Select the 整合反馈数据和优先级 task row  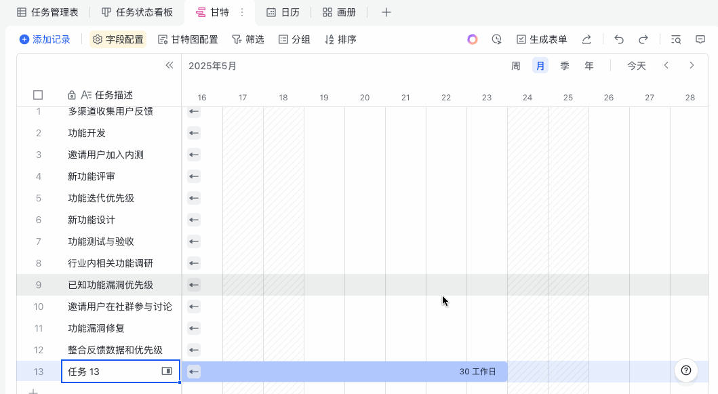point(100,350)
